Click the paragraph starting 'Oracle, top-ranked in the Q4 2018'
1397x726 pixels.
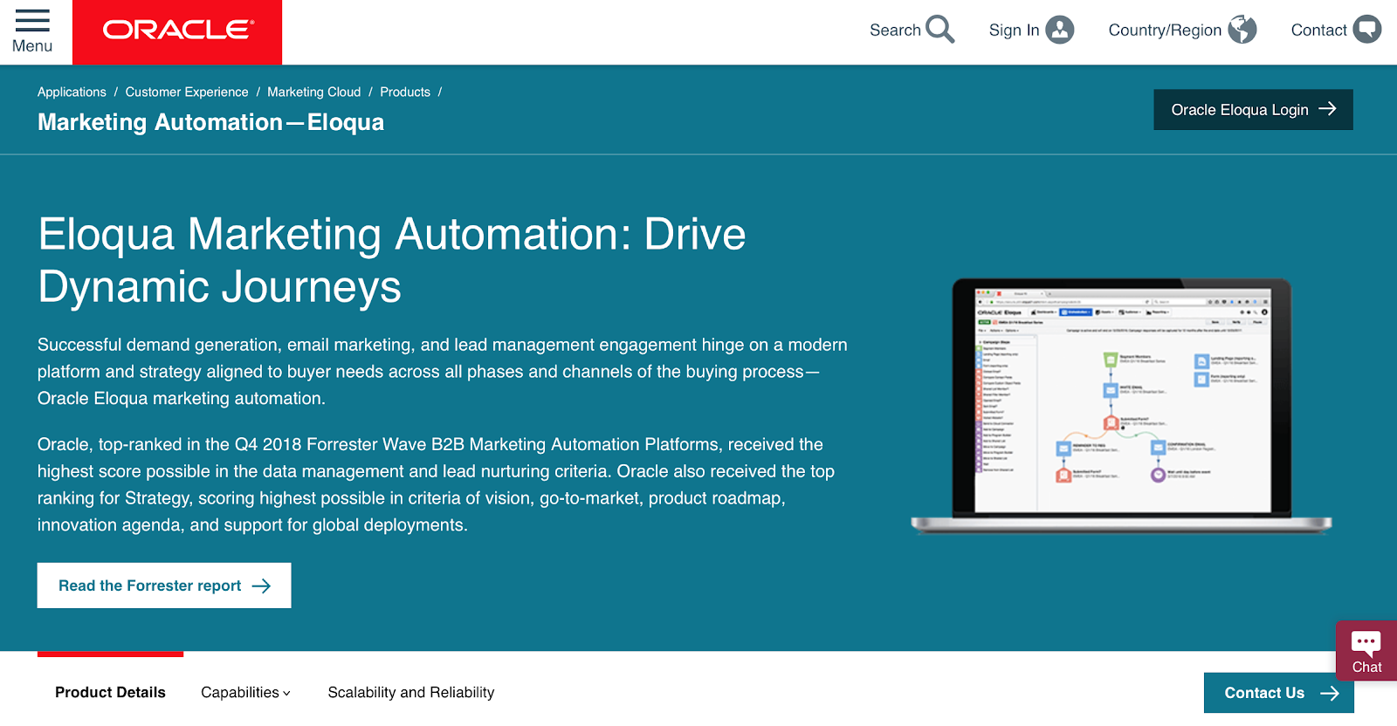(x=437, y=484)
